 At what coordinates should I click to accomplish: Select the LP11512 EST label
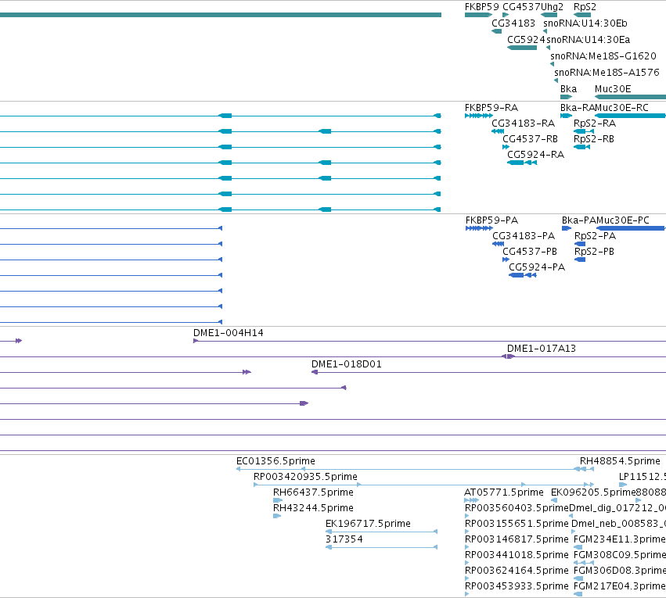pos(643,477)
